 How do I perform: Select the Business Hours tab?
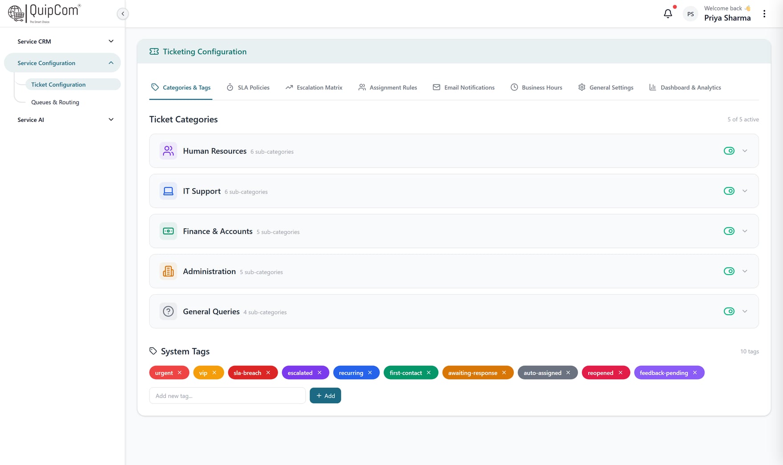click(x=536, y=88)
